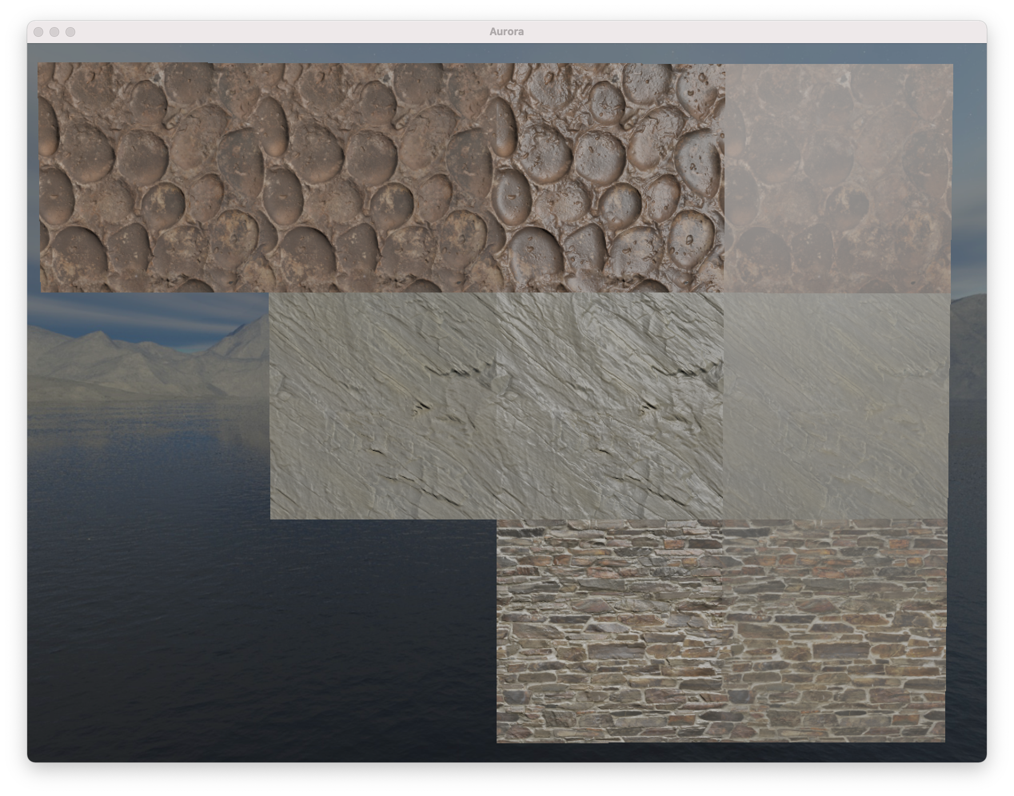1014x796 pixels.
Task: Click the mountain slope at right window edge
Action: pos(969,345)
